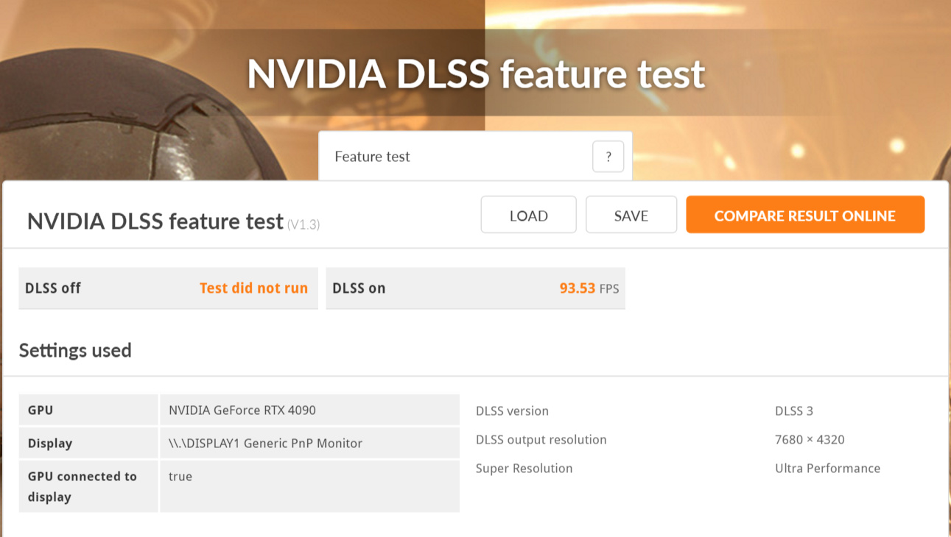Select the 7680 × 4320 resolution value

coord(810,440)
